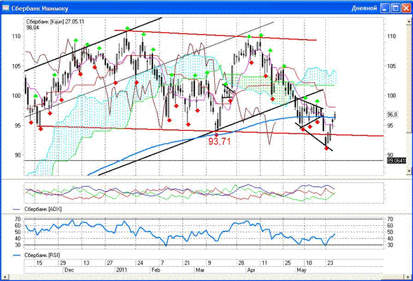Minimize the Сбербанк Ишимоку chart window
Image resolution: width=413 pixels, height=281 pixels.
385,8
